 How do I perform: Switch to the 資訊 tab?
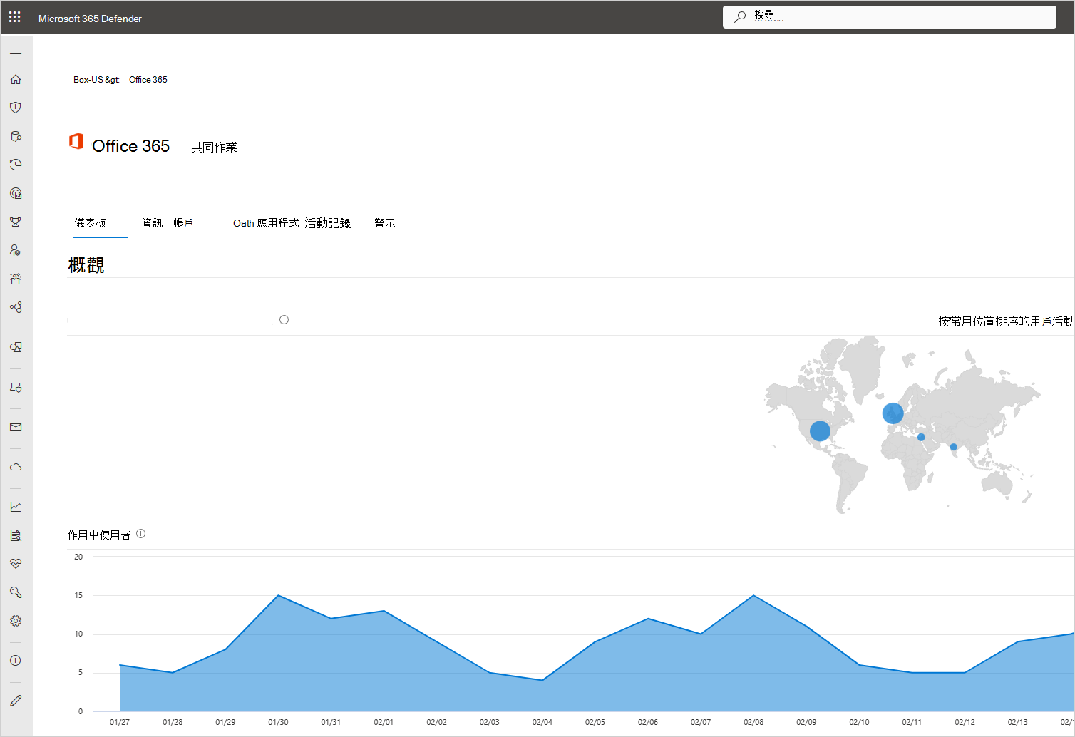pyautogui.click(x=153, y=223)
